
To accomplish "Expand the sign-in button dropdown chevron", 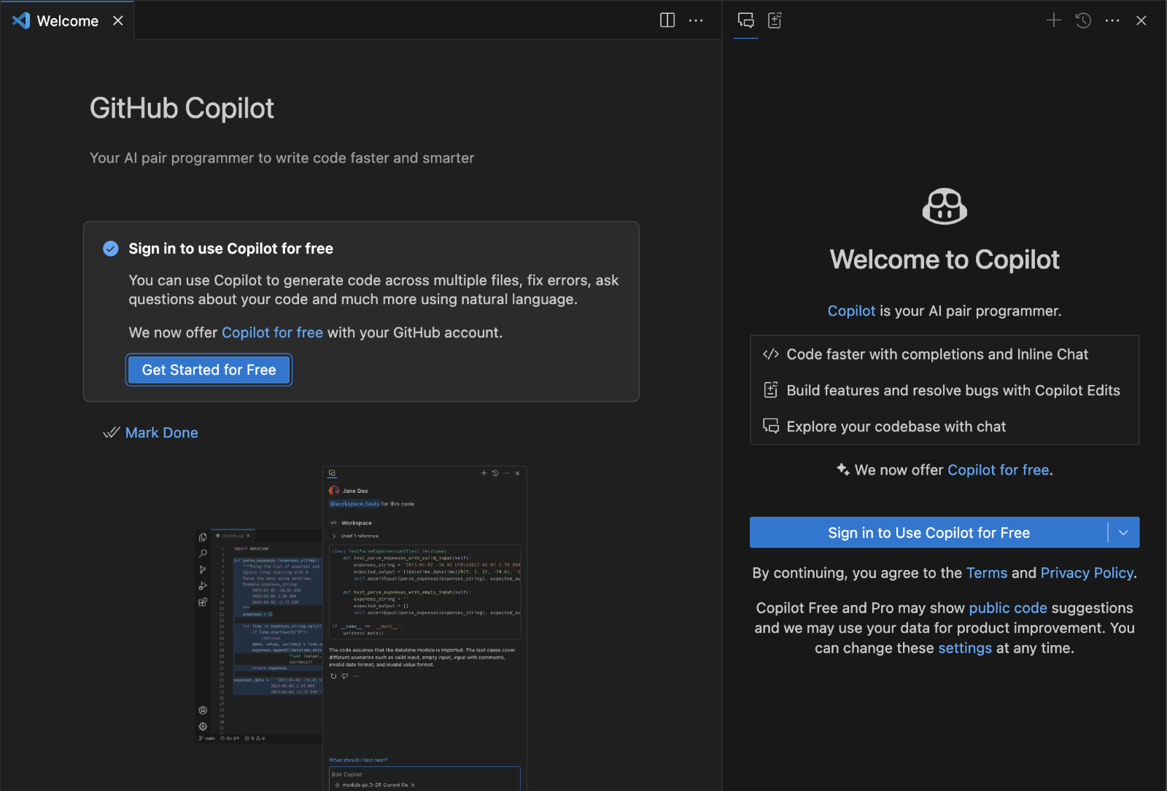I will click(x=1123, y=532).
